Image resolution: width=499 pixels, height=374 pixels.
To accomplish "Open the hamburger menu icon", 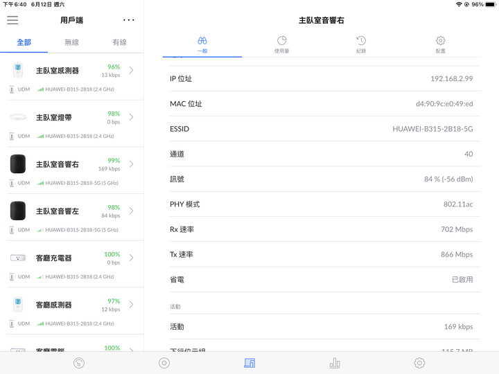I will tap(12, 20).
